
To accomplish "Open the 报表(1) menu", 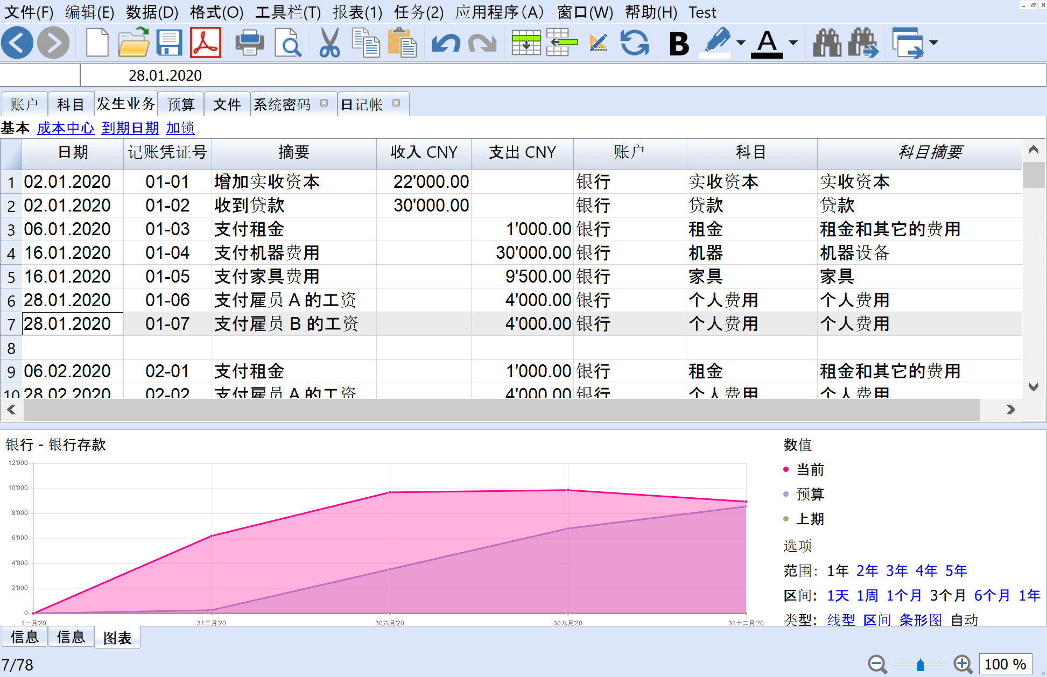I will (x=357, y=12).
